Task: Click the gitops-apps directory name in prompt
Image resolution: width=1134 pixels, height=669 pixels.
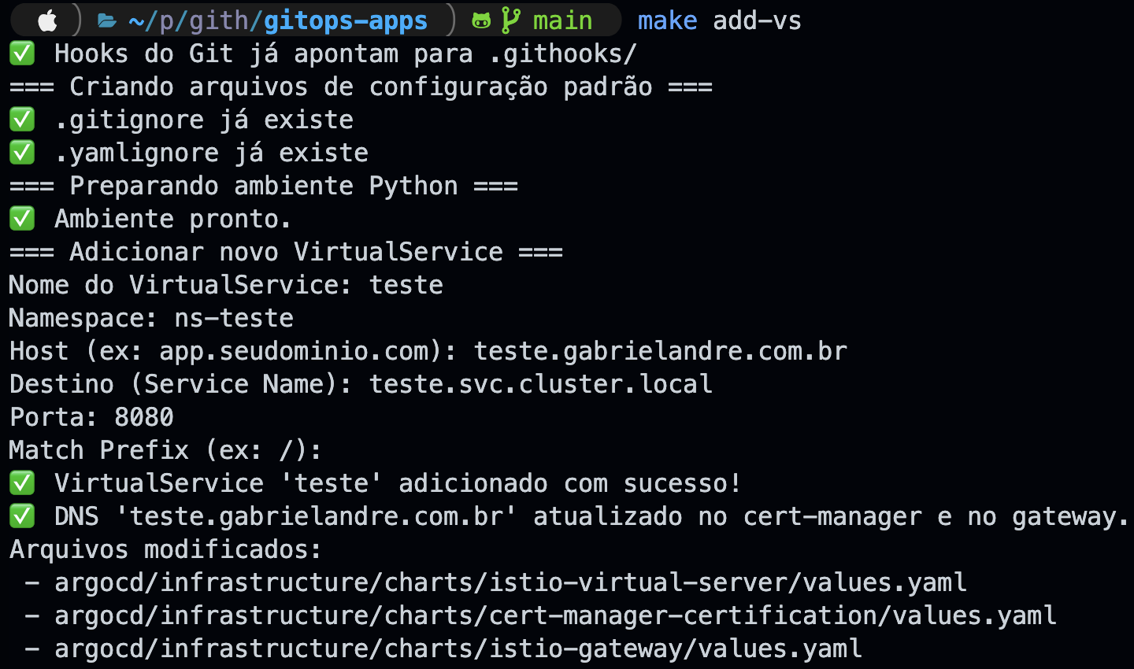Action: pyautogui.click(x=346, y=20)
